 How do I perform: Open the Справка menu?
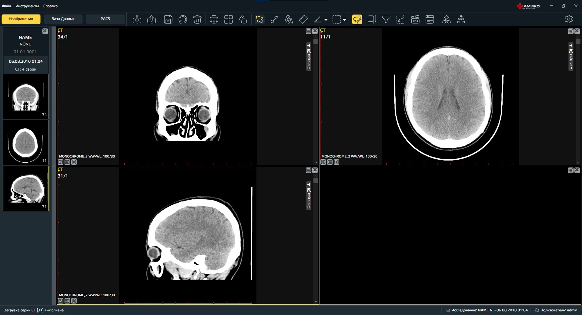50,6
